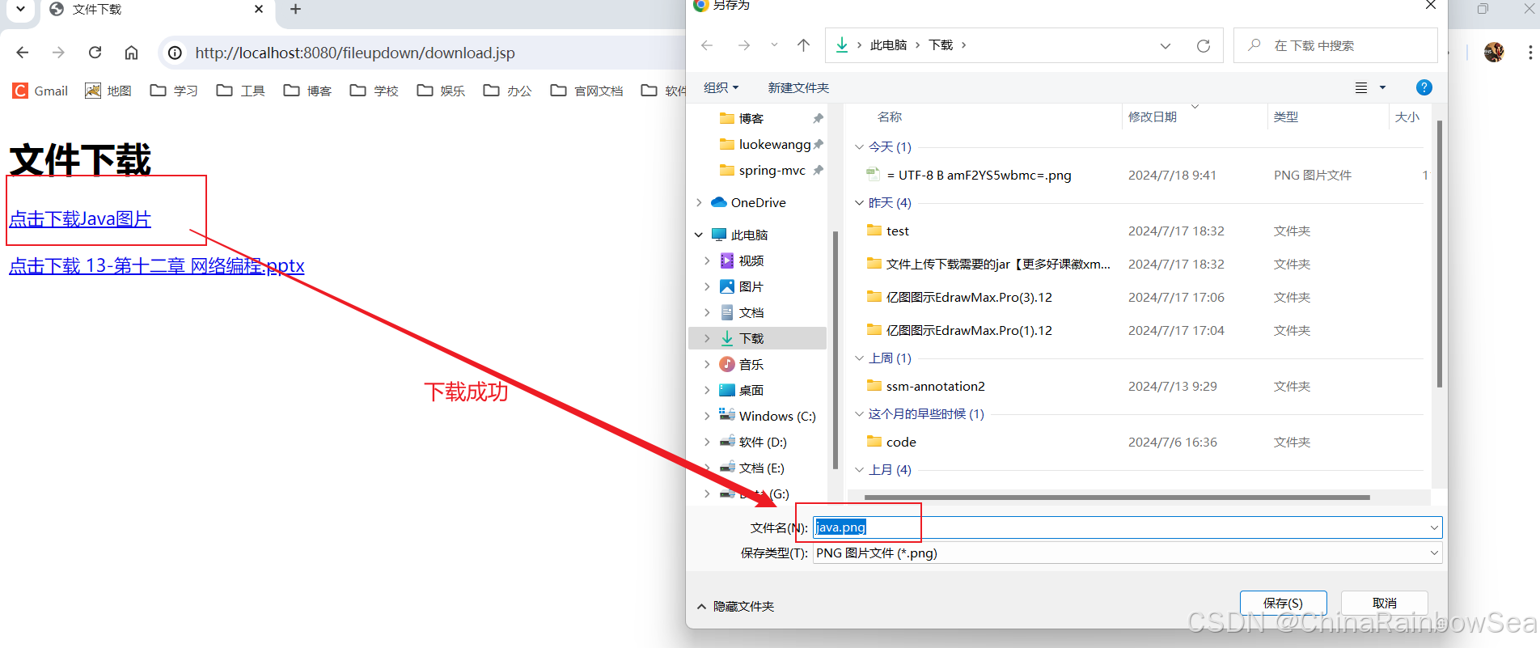Change the view layout icon
Screen dimensions: 1540x648
pos(1361,87)
